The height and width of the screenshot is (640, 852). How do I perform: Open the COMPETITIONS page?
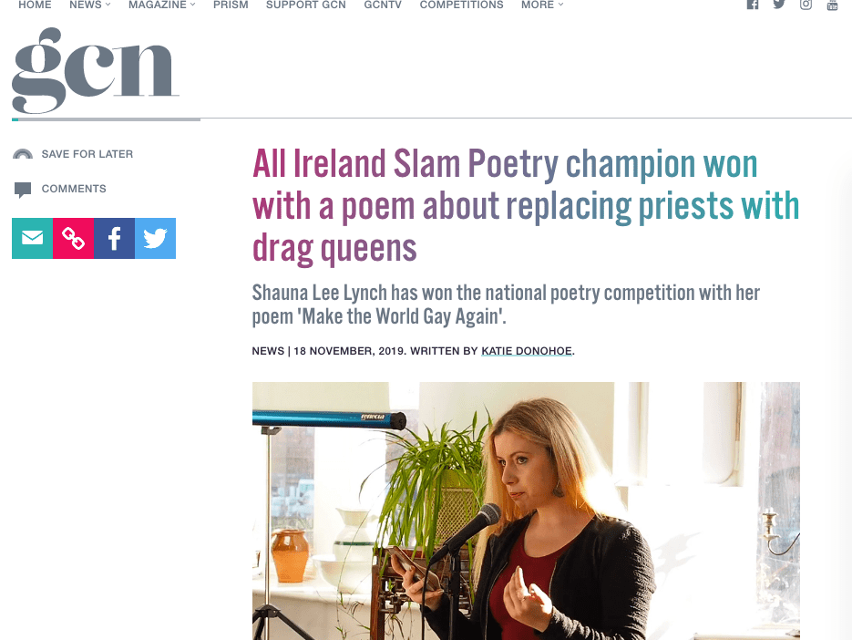[x=461, y=5]
